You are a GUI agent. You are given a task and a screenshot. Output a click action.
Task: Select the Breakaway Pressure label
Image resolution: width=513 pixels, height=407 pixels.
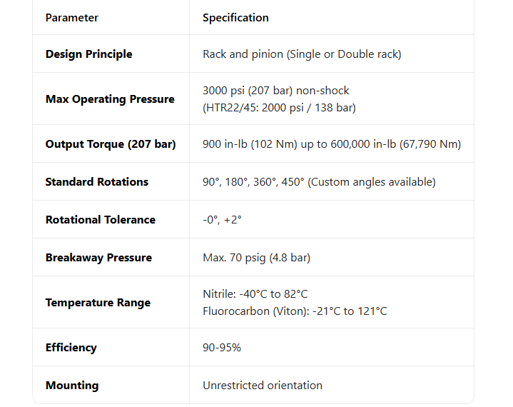coord(98,258)
